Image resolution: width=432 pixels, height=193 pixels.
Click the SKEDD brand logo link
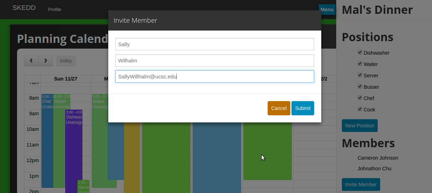coord(24,8)
